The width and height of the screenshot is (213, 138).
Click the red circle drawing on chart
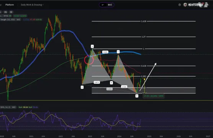[x=89, y=60]
